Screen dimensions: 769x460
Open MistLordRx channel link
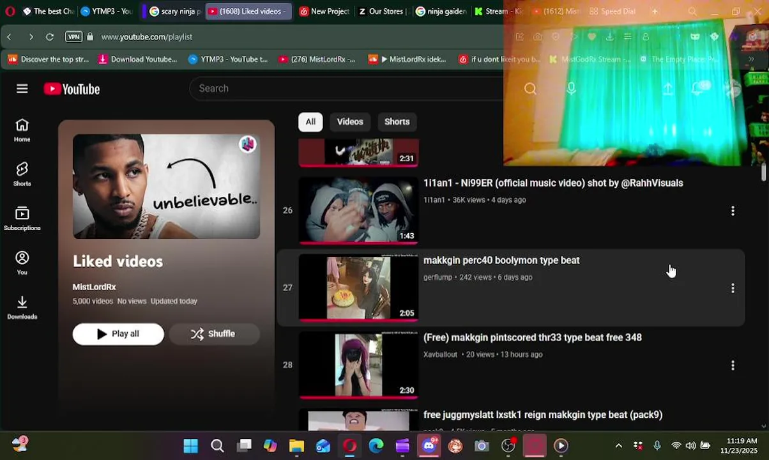tap(94, 287)
